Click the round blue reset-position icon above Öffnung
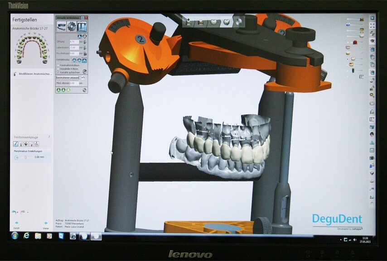 point(80,36)
